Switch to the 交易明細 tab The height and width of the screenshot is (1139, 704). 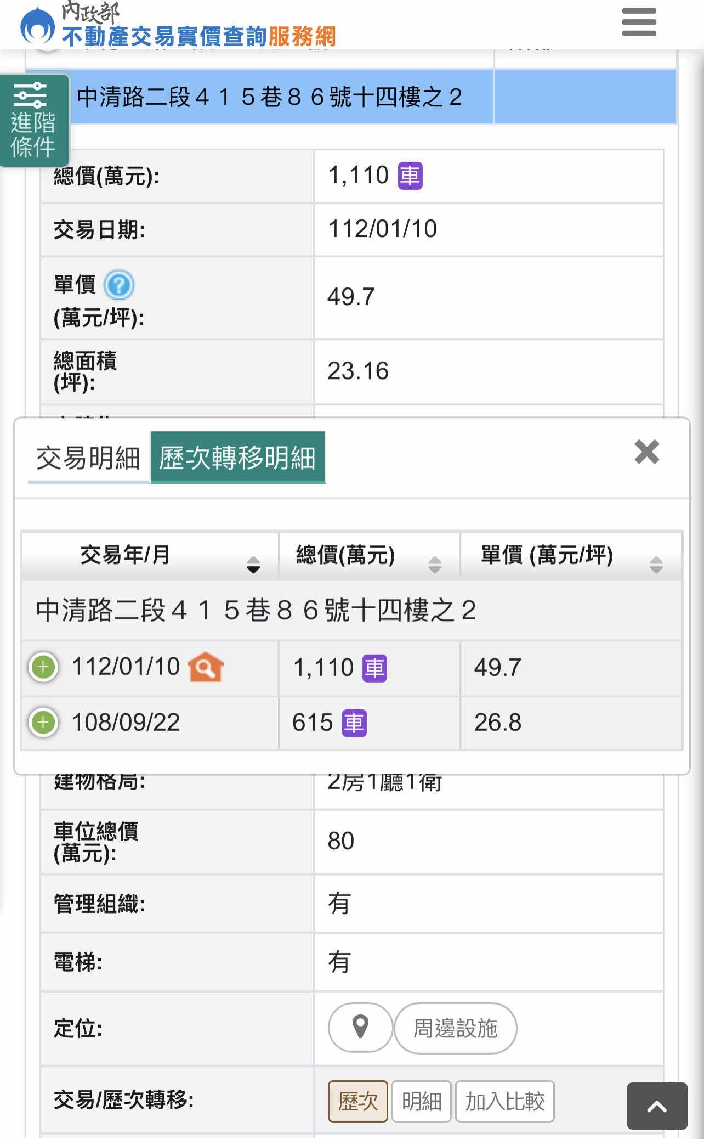tap(88, 458)
